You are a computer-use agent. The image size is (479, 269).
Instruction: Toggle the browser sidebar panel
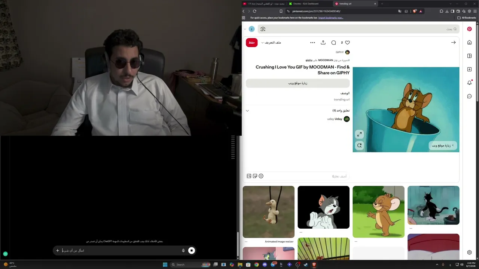(452, 11)
